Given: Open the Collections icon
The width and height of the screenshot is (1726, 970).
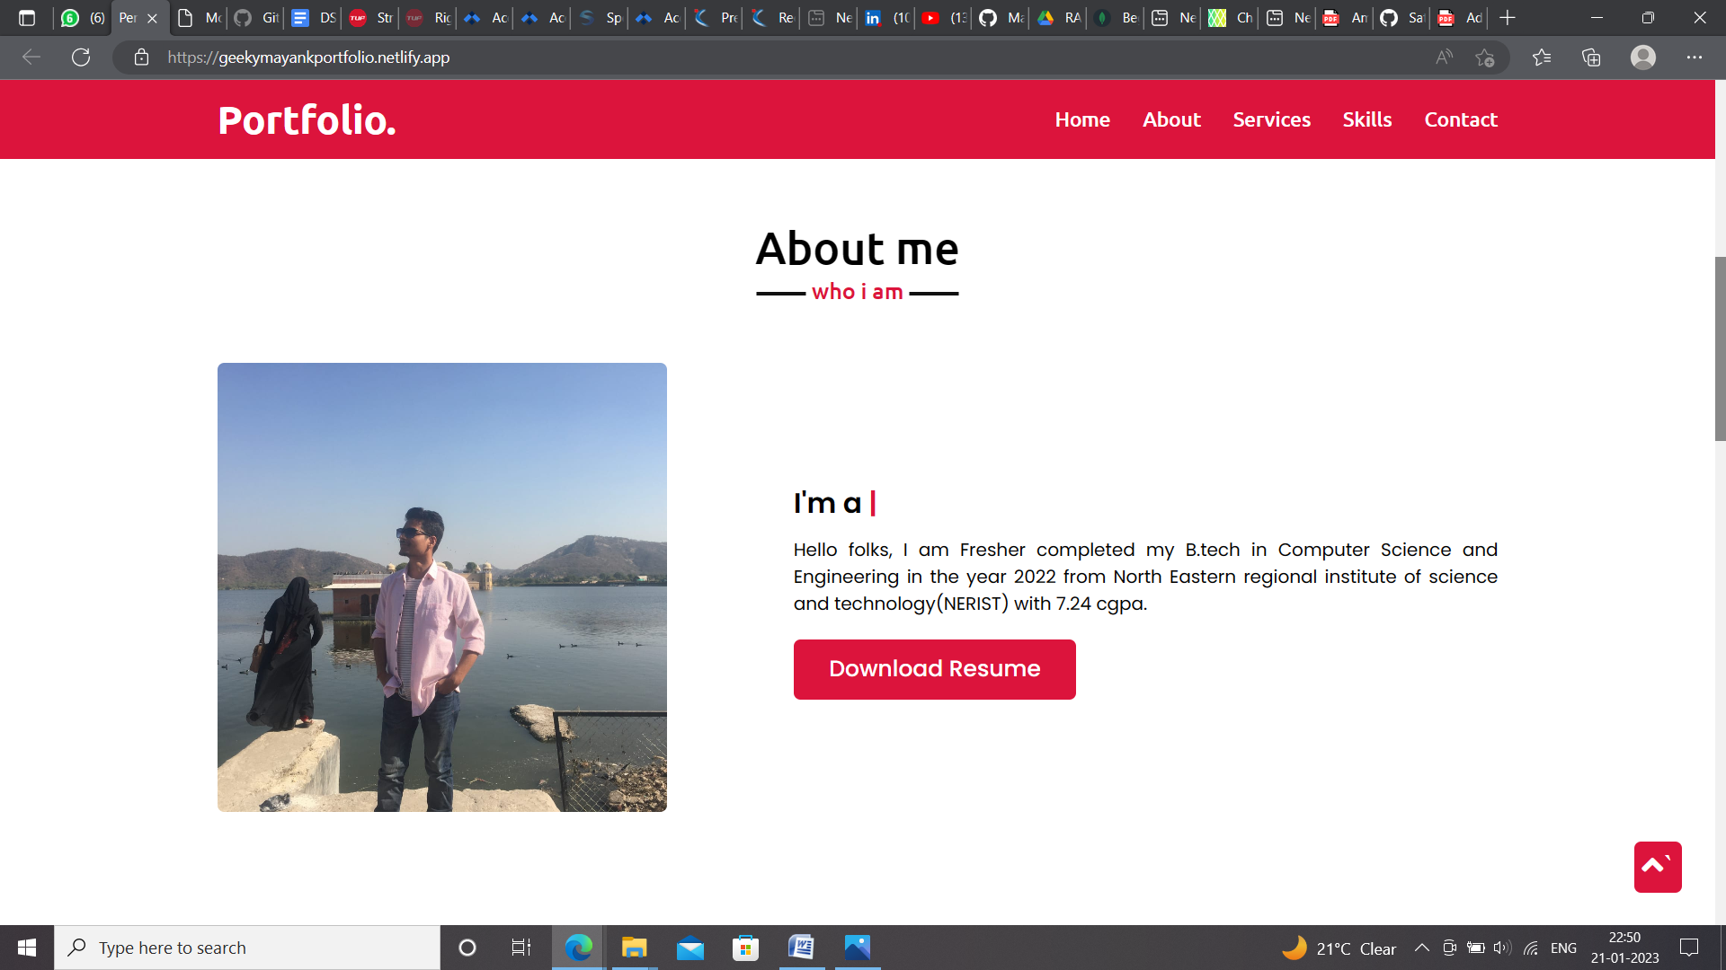Looking at the screenshot, I should click(x=1591, y=57).
